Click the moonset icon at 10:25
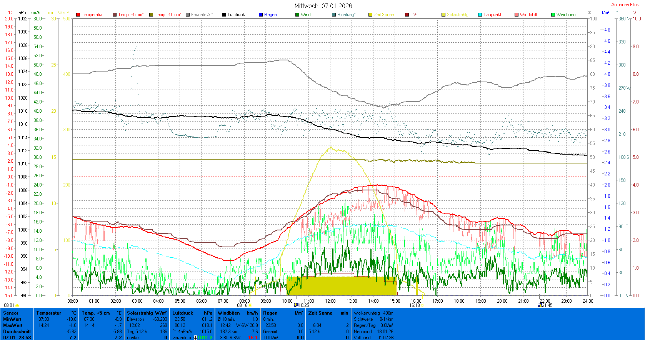Screen dimensions: 645x340 pyautogui.click(x=296, y=305)
